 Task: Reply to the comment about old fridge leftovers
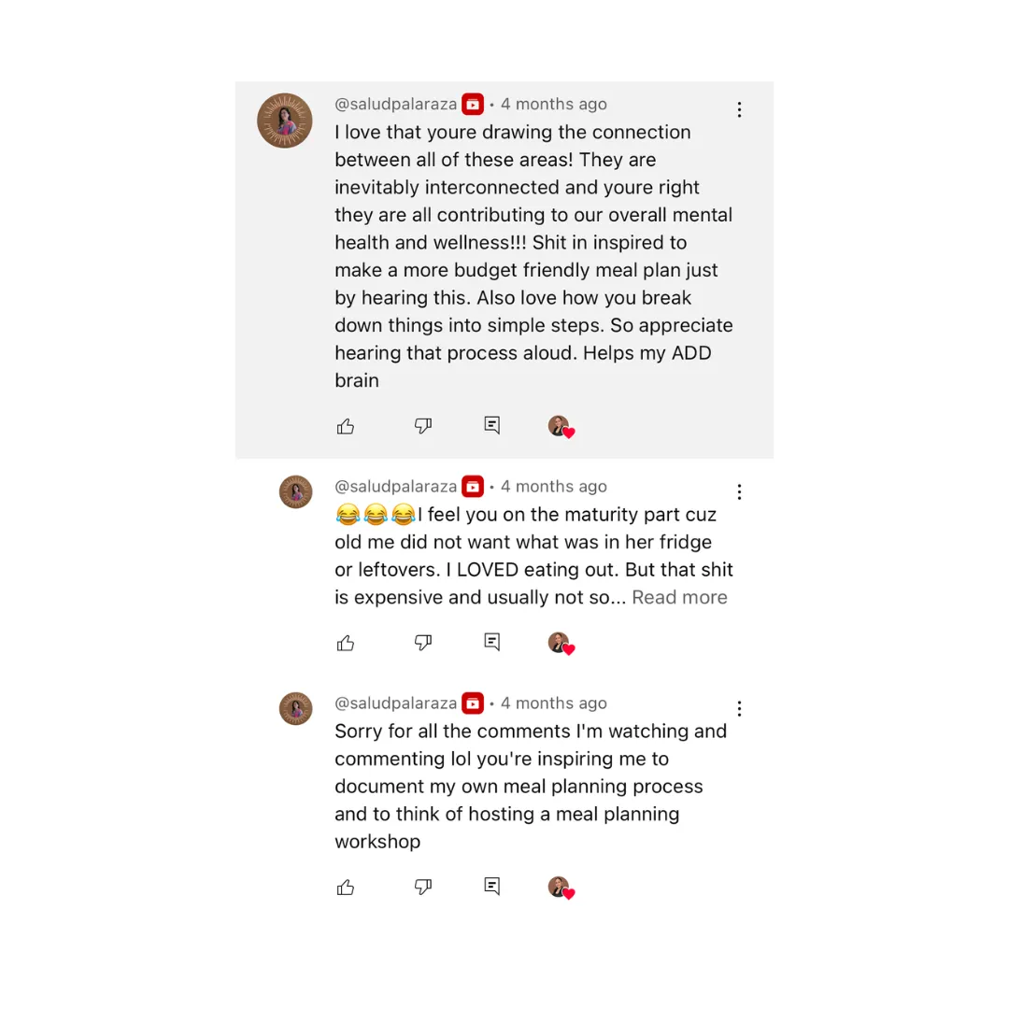(x=492, y=642)
